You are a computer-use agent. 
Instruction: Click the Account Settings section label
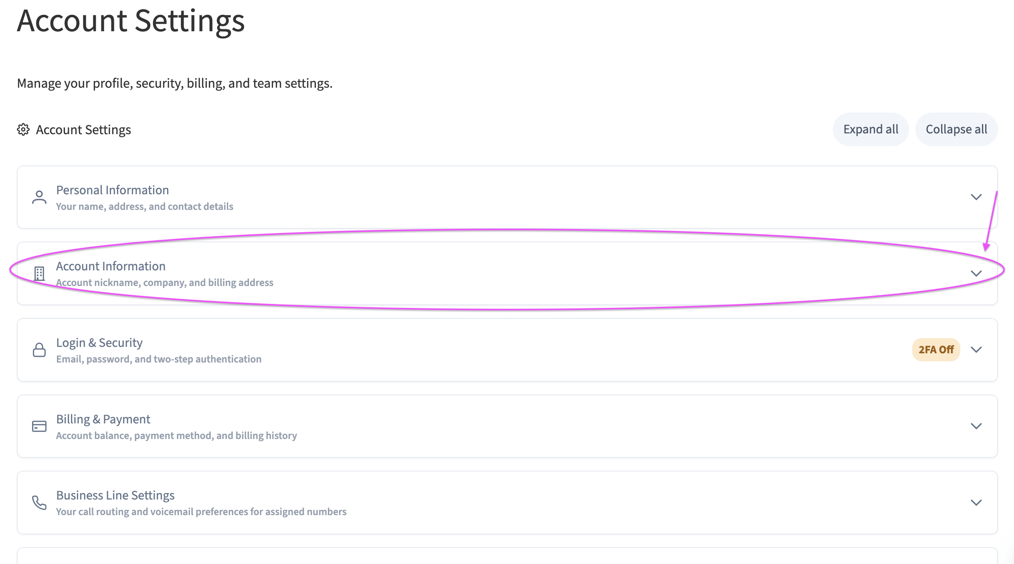coord(83,130)
